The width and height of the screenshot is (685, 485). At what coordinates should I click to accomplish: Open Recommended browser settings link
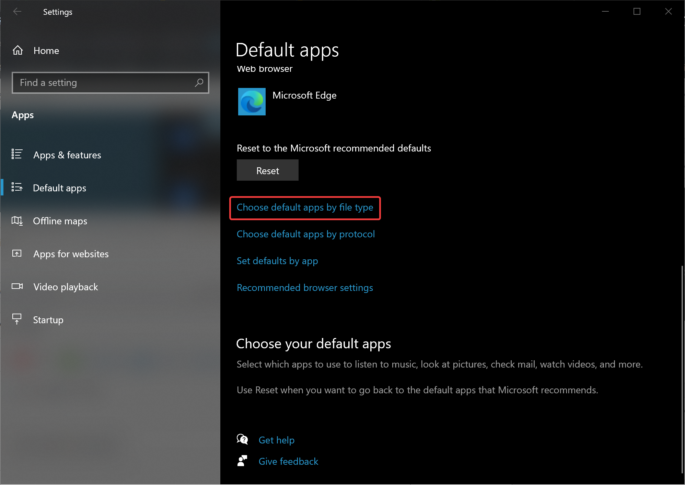[x=305, y=288]
